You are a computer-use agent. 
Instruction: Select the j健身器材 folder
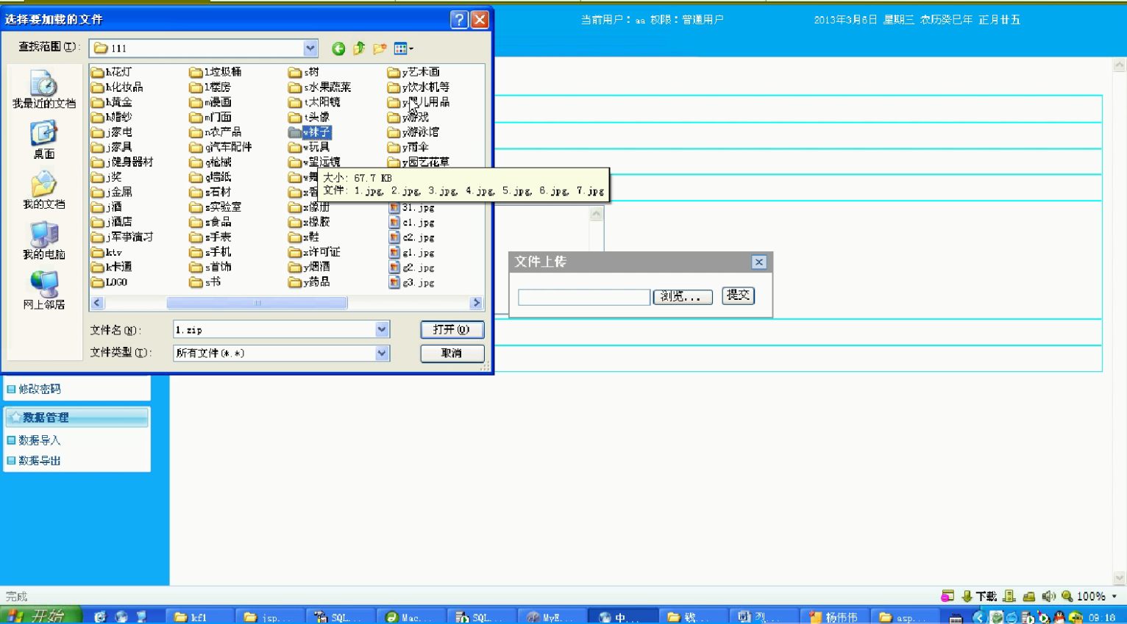[x=123, y=162]
